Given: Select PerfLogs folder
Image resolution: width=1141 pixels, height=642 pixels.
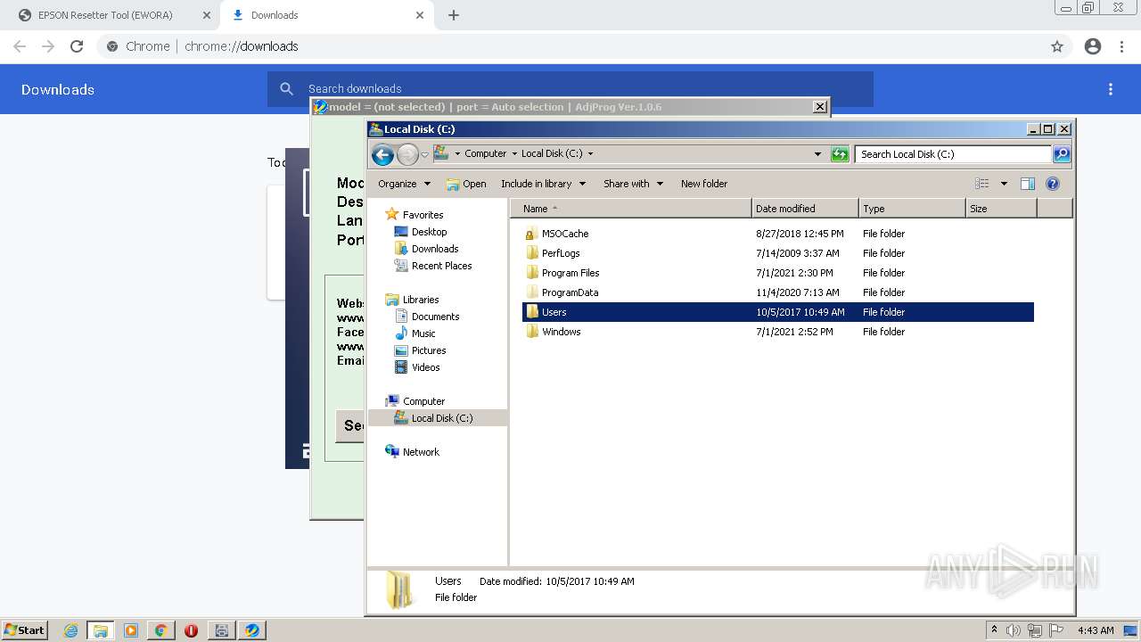Looking at the screenshot, I should (x=561, y=253).
